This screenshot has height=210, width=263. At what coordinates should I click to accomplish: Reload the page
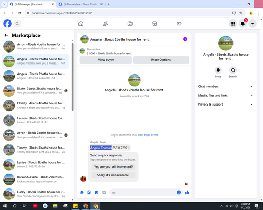[x=19, y=13]
